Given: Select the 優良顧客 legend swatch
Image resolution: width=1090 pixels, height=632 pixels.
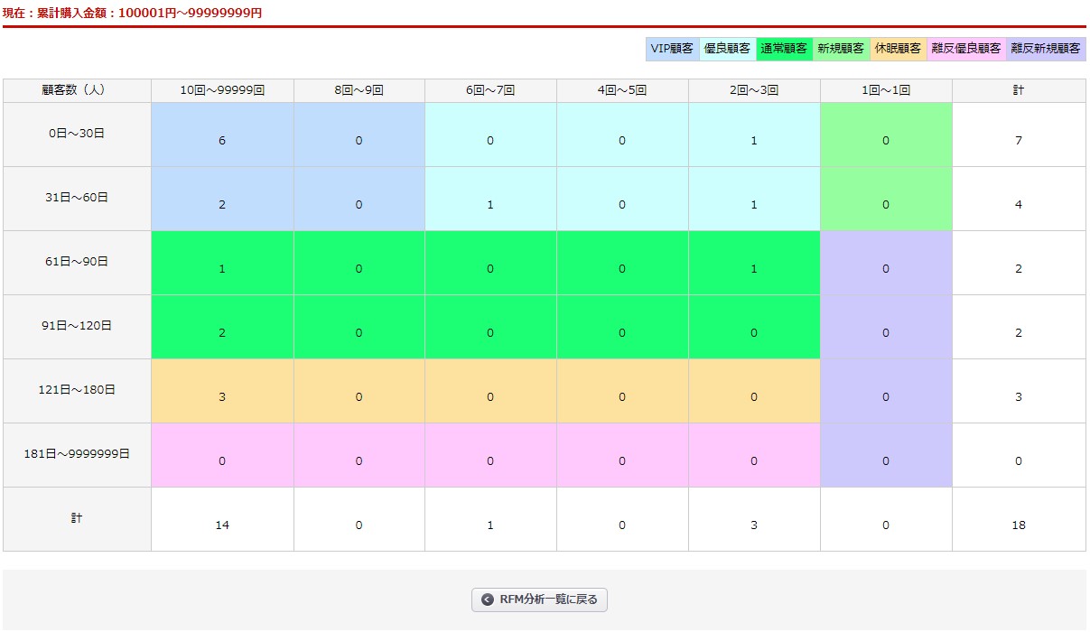Looking at the screenshot, I should [727, 49].
